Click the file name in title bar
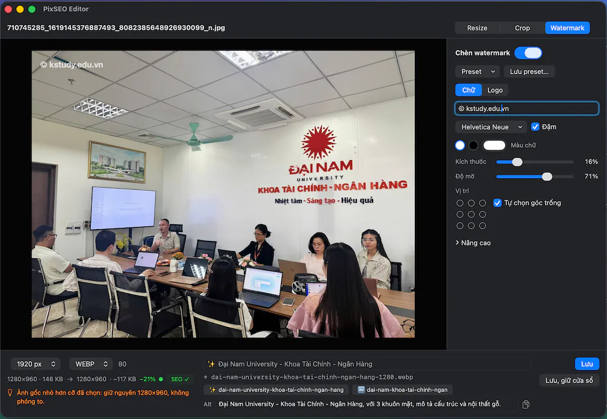The width and height of the screenshot is (607, 419). [116, 28]
